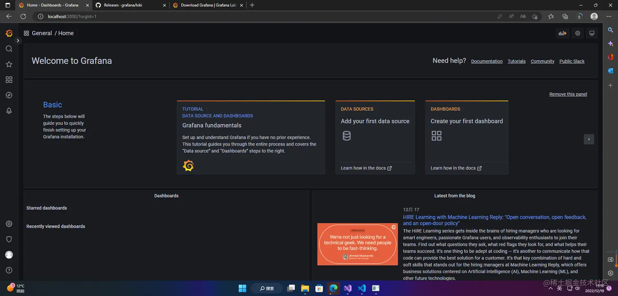
Task: Open Dashboard settings gear in top bar
Action: (x=578, y=33)
